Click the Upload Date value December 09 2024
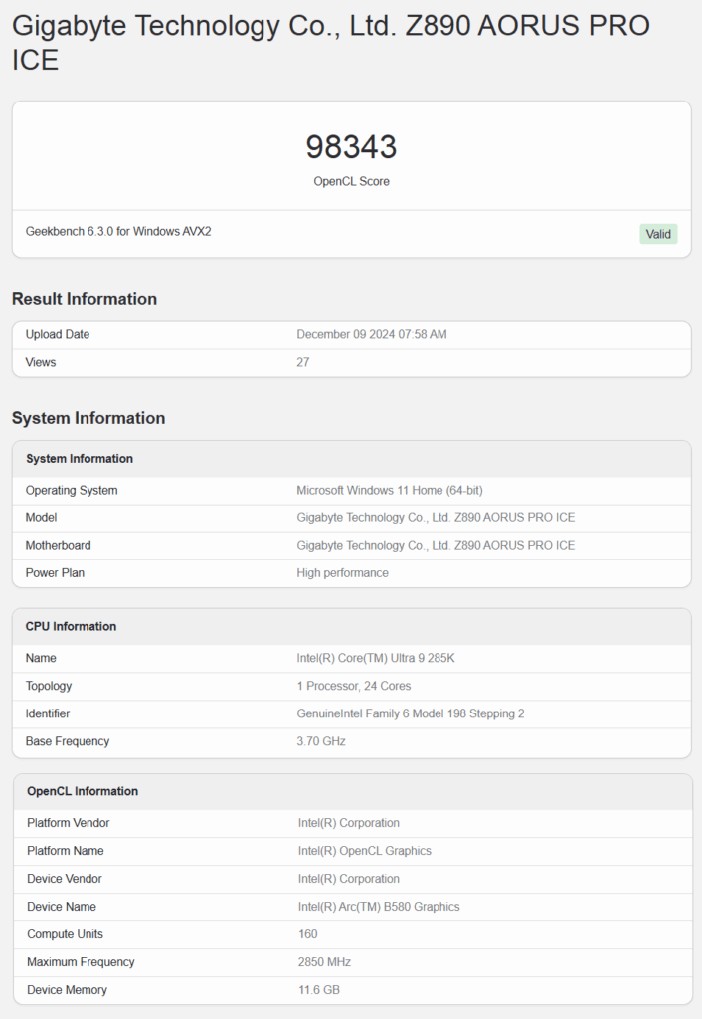Image resolution: width=702 pixels, height=1019 pixels. pyautogui.click(x=372, y=334)
